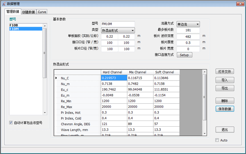Click model list scroll down arrow
Image resolution: width=246 pixels, height=154 pixels.
coord(45,113)
